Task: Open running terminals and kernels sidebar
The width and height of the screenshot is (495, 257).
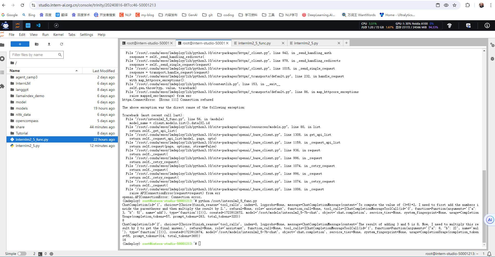Action: 2,59
